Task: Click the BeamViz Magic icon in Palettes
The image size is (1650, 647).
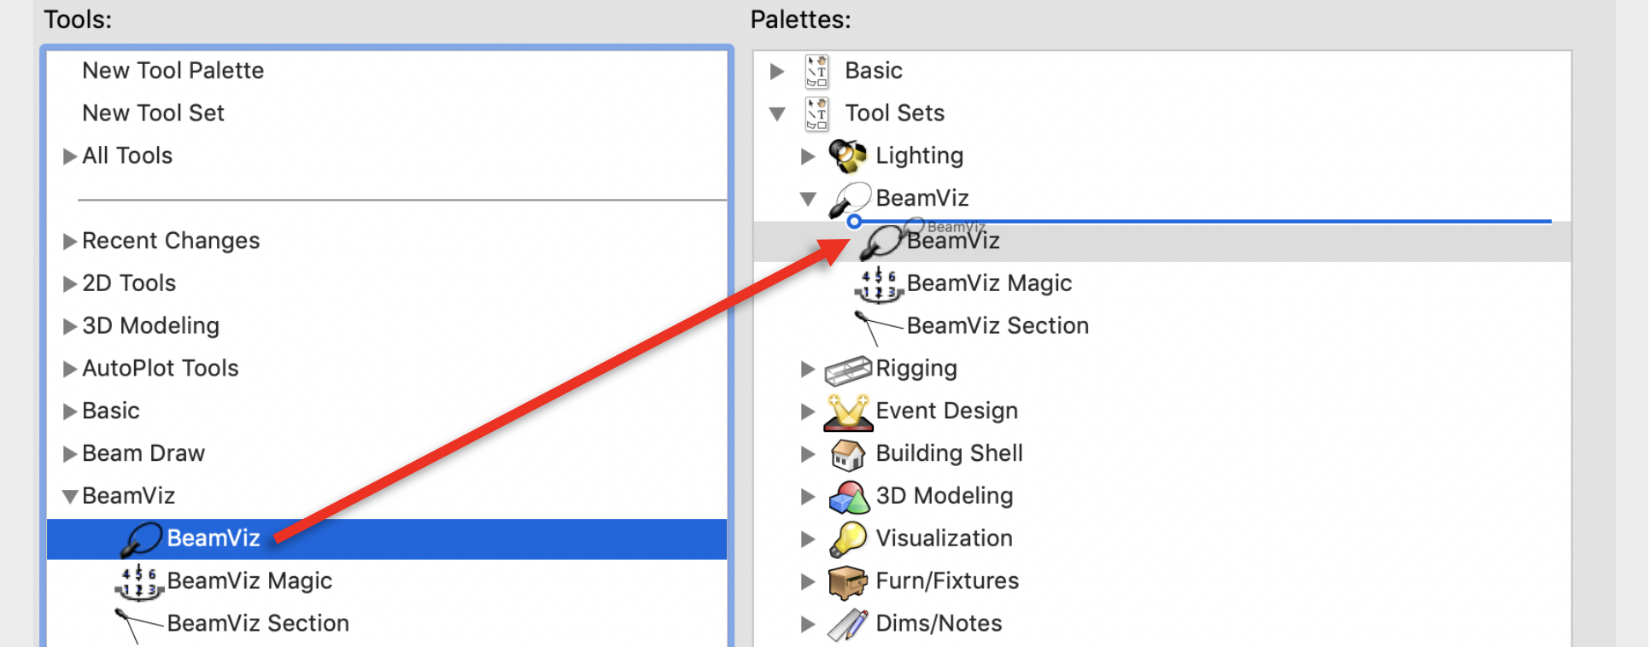Action: 879,284
